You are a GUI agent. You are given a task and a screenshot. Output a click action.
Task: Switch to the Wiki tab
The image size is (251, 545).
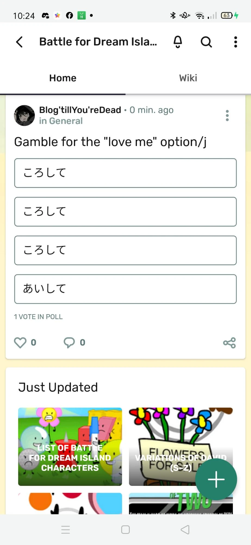tap(188, 78)
